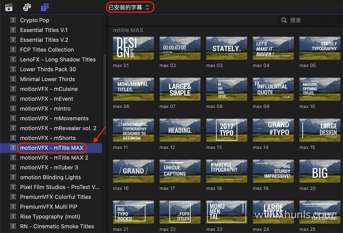Select the motionVFX - mTitle MAX category
Image resolution: width=343 pixels, height=233 pixels.
tap(52, 148)
